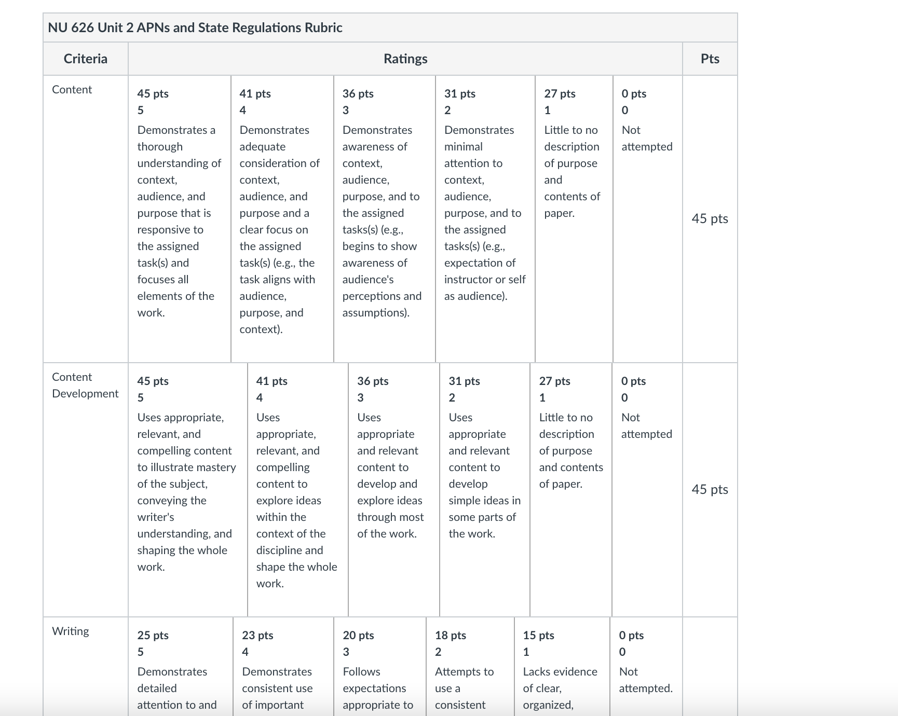Select the 18 pts Writing rating
This screenshot has width=898, height=716.
(470, 667)
